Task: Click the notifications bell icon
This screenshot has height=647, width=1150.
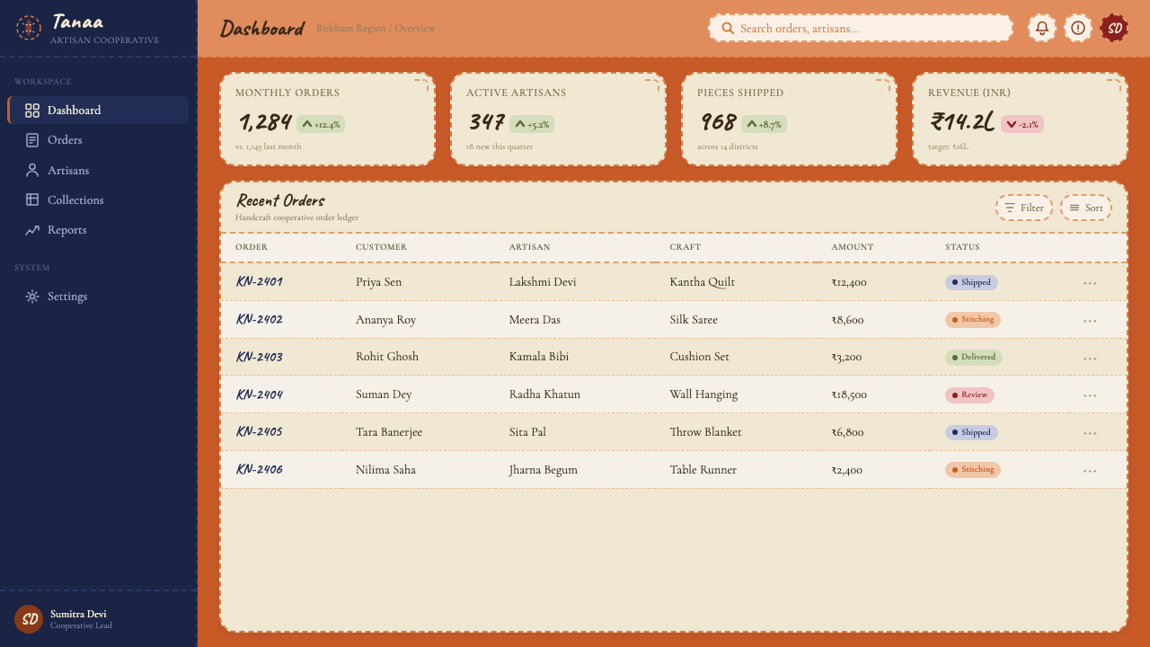Action: [x=1042, y=28]
